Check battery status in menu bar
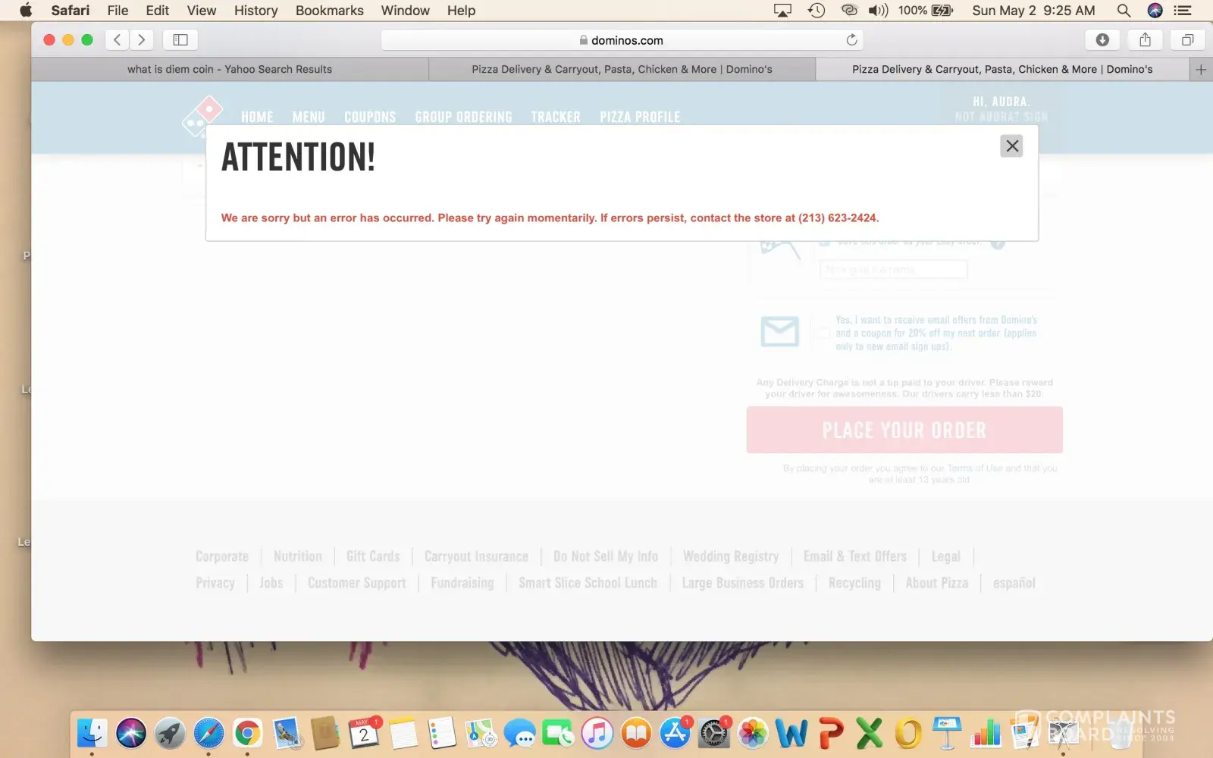This screenshot has height=758, width=1213. 926,11
